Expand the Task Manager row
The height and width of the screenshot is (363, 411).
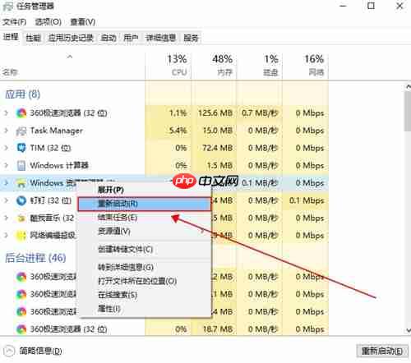click(6, 131)
